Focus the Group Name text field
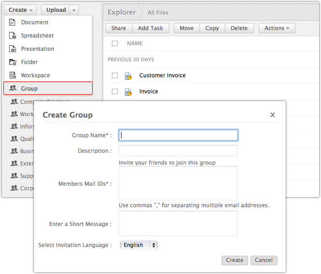This screenshot has height=274, width=321. click(x=178, y=135)
